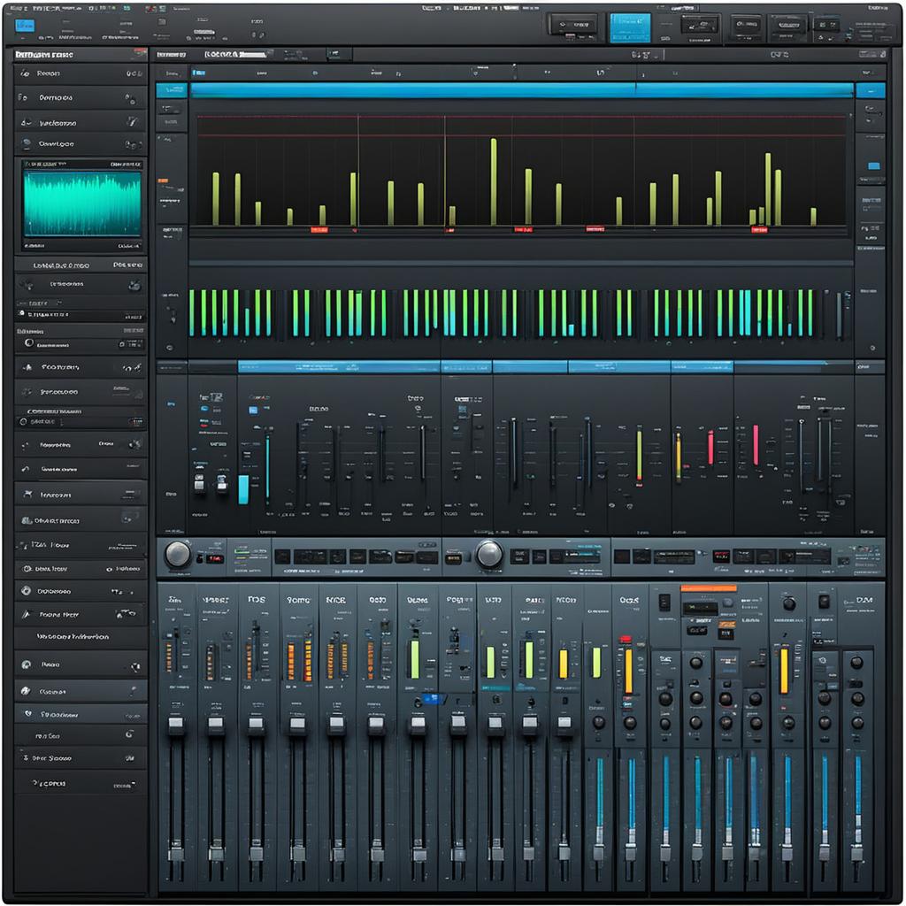Select the widest blue tab above the middle mixer
The width and height of the screenshot is (906, 906).
point(339,367)
